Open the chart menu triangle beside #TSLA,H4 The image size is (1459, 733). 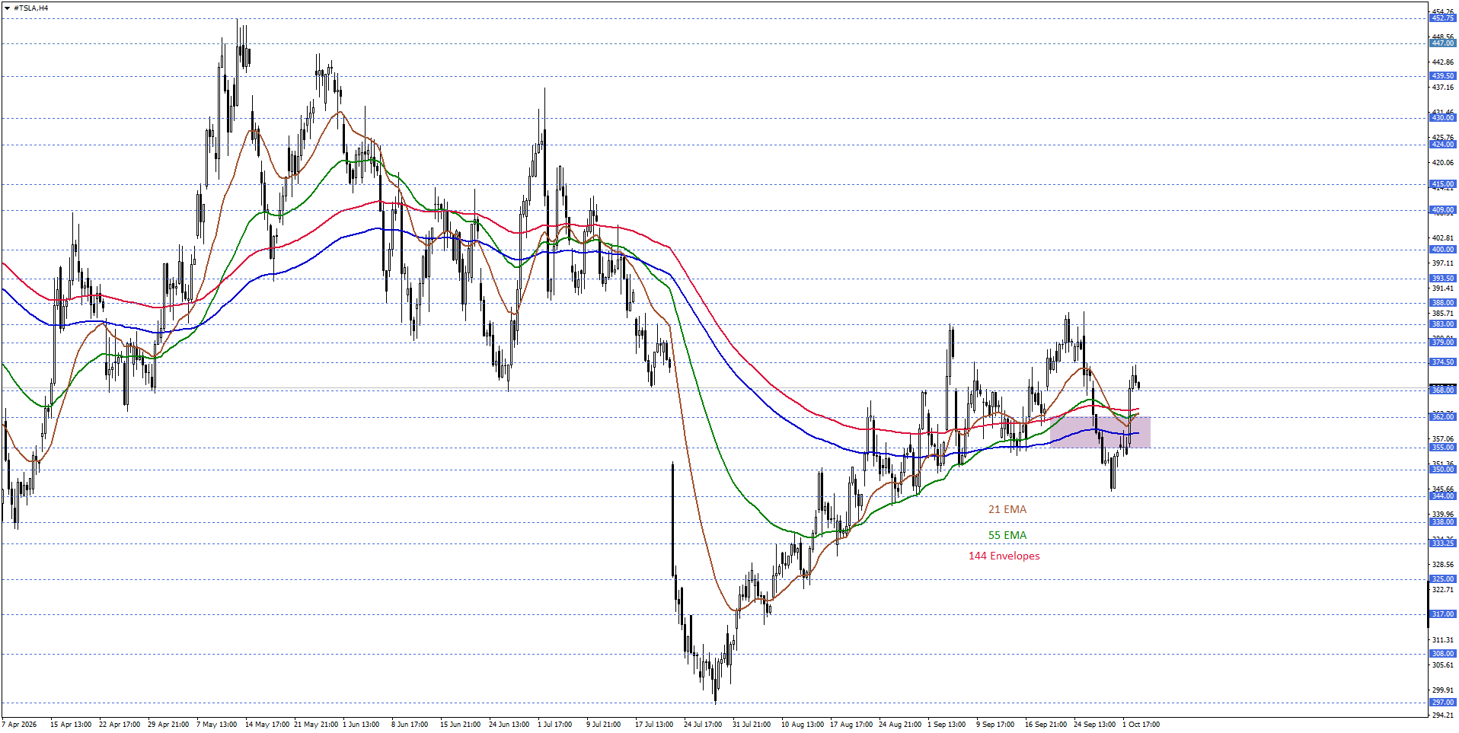8,8
